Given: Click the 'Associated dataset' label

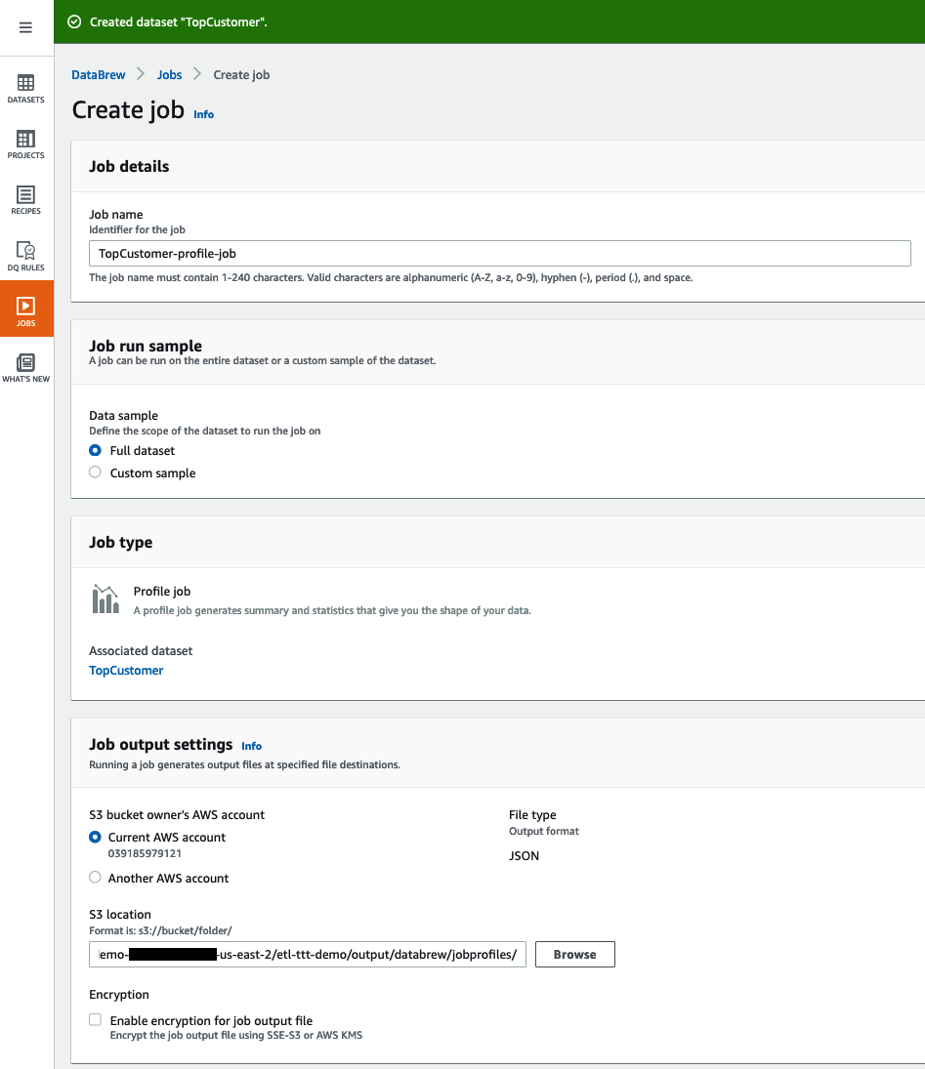Looking at the screenshot, I should click(x=141, y=651).
